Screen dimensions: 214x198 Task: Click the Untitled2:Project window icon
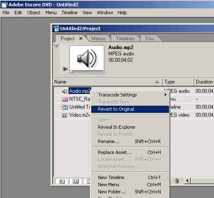coord(56,29)
